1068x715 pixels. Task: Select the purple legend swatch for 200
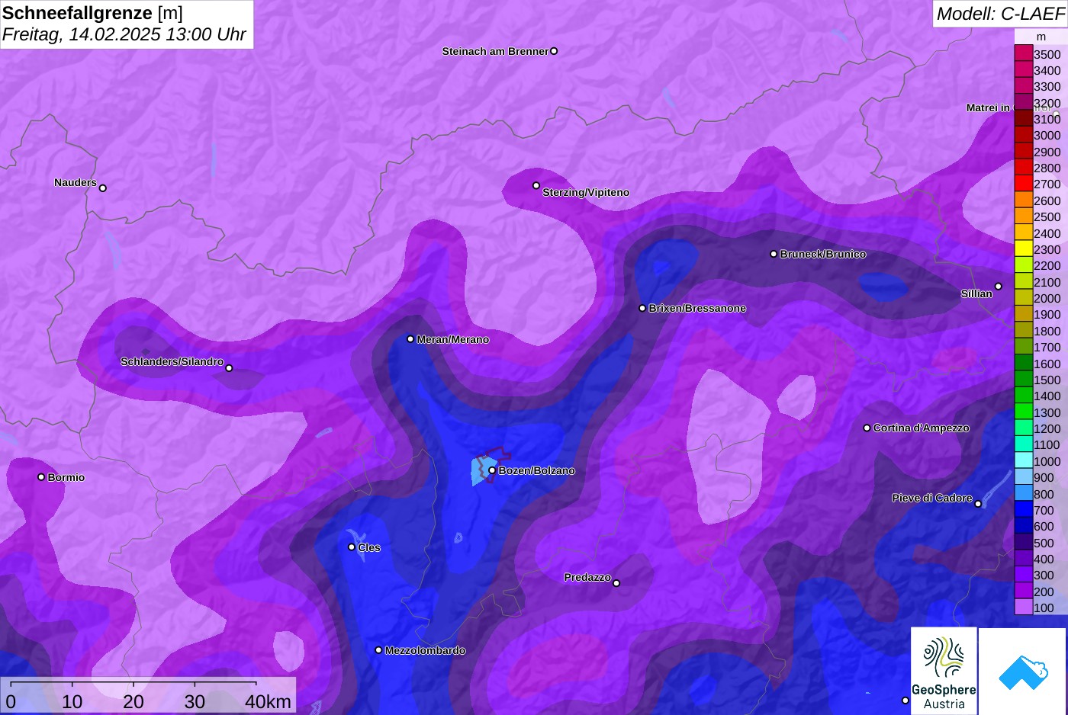[1023, 592]
